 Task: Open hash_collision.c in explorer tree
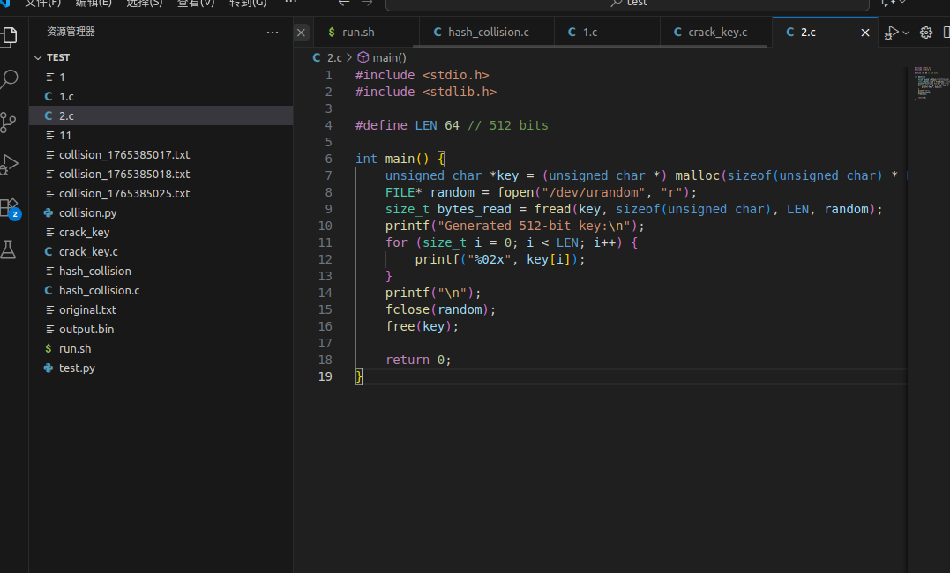(161, 290)
